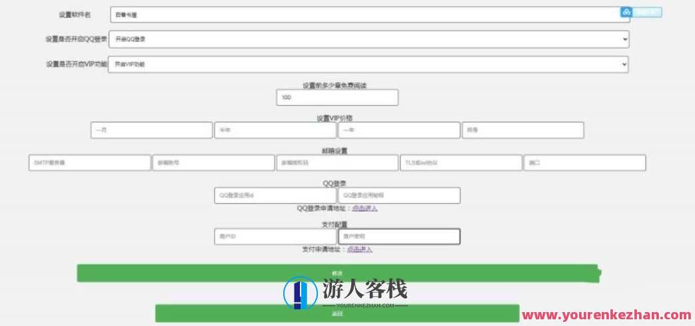Click the 设置前多少章免费阅读 heading
This screenshot has height=326, width=695.
[x=335, y=86]
